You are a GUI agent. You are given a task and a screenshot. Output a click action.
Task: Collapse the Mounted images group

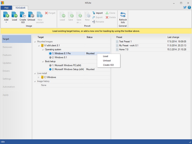pos(35,42)
